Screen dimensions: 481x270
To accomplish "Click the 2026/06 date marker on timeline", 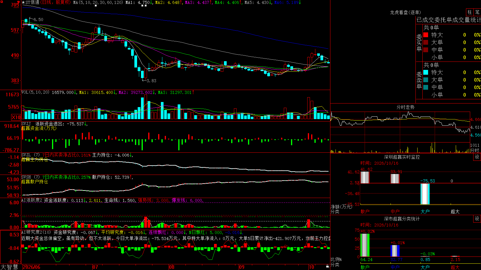I will pos(32,267).
